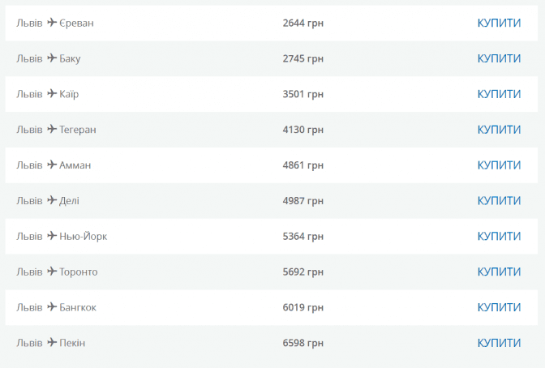Image resolution: width=545 pixels, height=368 pixels.
Task: Click the airplane icon beside Амман
Action: (52, 165)
